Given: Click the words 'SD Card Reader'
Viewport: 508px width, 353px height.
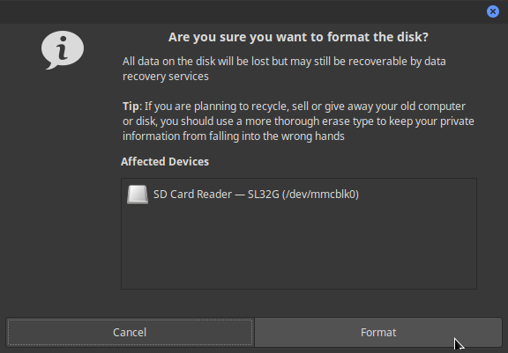Looking at the screenshot, I should (192, 195).
